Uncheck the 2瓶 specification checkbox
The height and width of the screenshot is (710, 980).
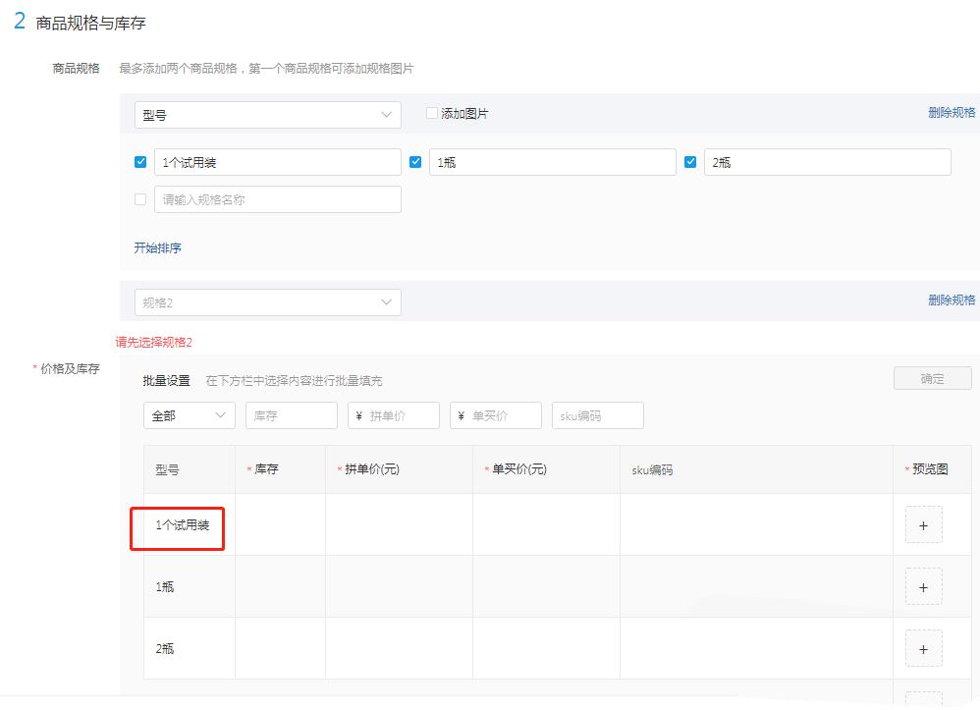click(690, 163)
